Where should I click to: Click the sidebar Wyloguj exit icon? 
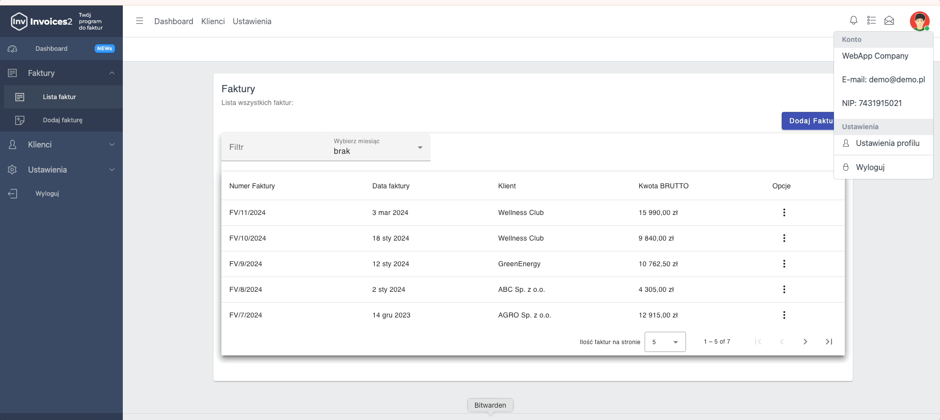pos(12,194)
